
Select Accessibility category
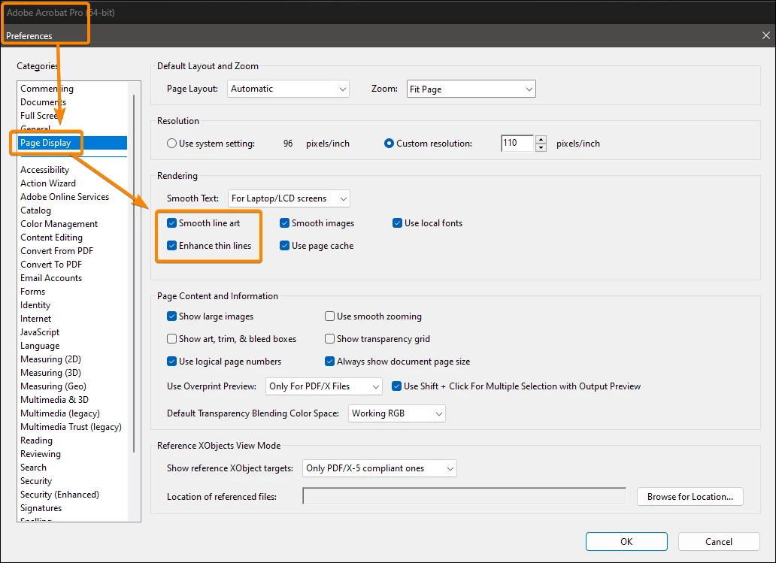click(44, 170)
